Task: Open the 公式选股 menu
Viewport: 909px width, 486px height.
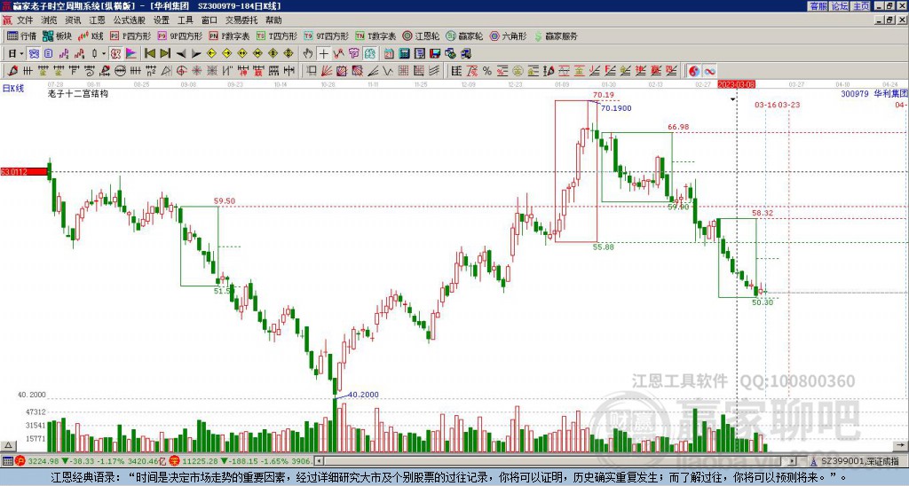Action: click(130, 20)
